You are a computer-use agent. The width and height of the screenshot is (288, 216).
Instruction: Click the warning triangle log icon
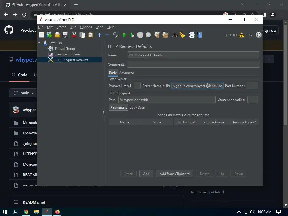pos(242,35)
